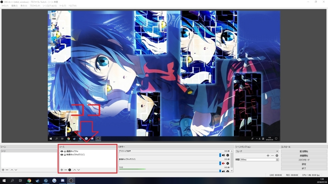Screen dimensions: 328x184
Task: Click the LIVE: 00:00:00 status text
Action: pyautogui.click(x=275, y=175)
